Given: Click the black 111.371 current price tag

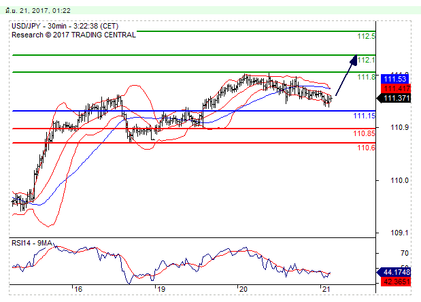Looking at the screenshot, I should tap(395, 99).
